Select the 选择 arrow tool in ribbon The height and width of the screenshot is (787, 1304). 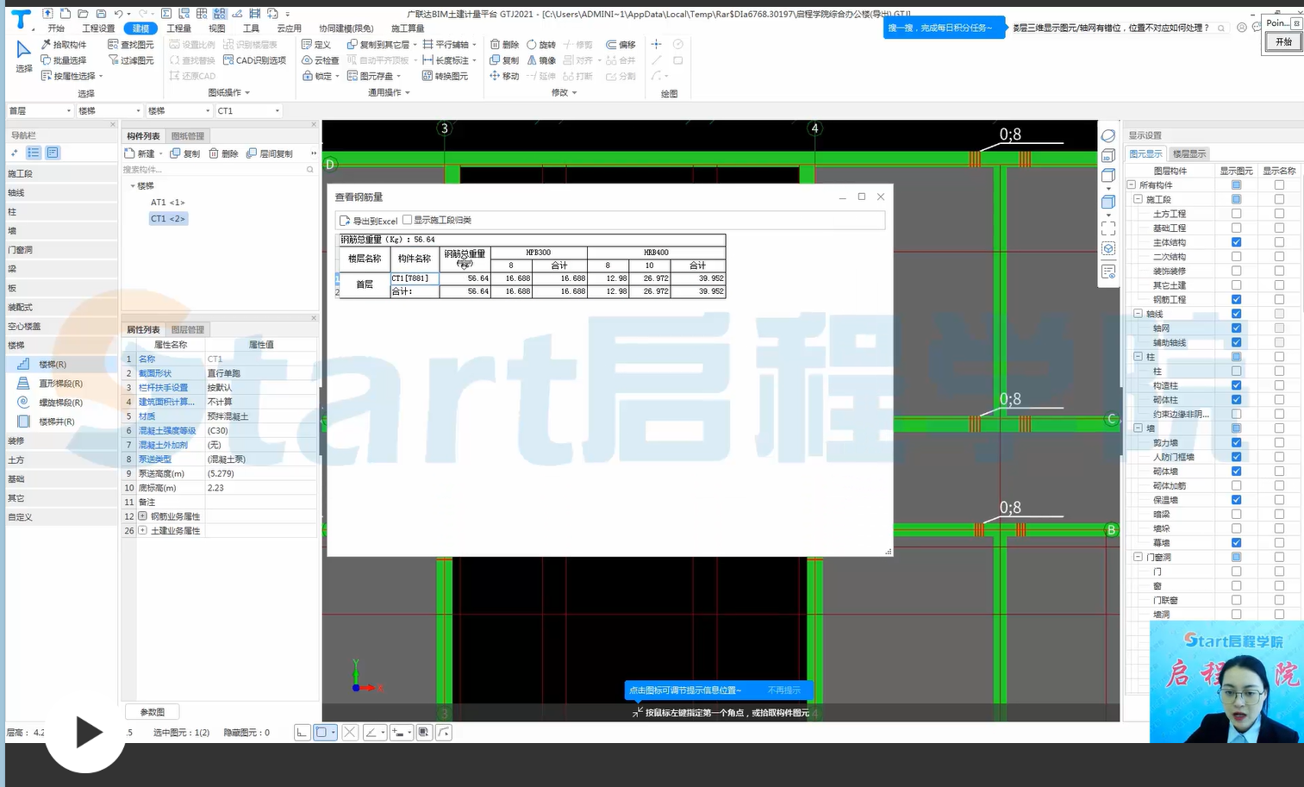(23, 55)
